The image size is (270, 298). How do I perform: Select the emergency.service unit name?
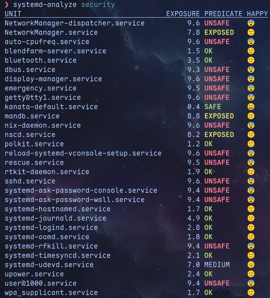40,88
